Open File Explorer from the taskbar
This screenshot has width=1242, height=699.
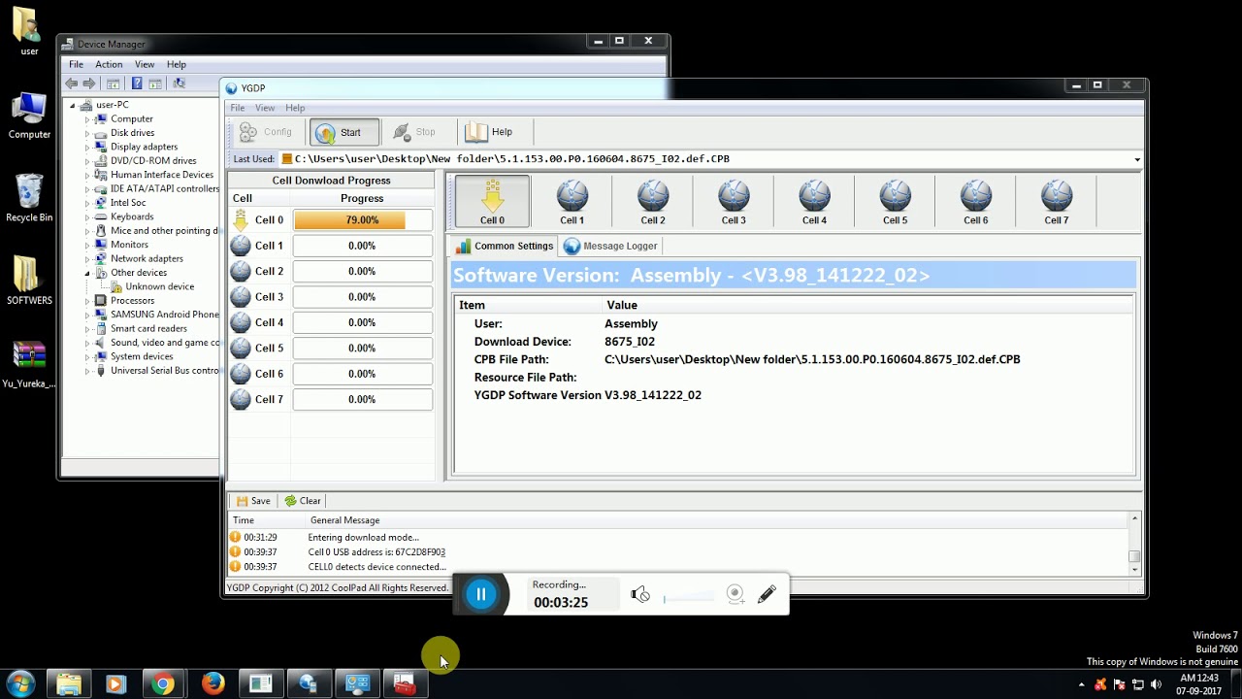point(68,684)
